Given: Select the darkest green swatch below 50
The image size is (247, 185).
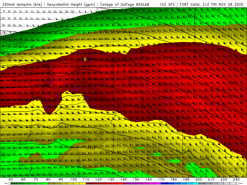Looking at the screenshot, I should pos(14,183).
